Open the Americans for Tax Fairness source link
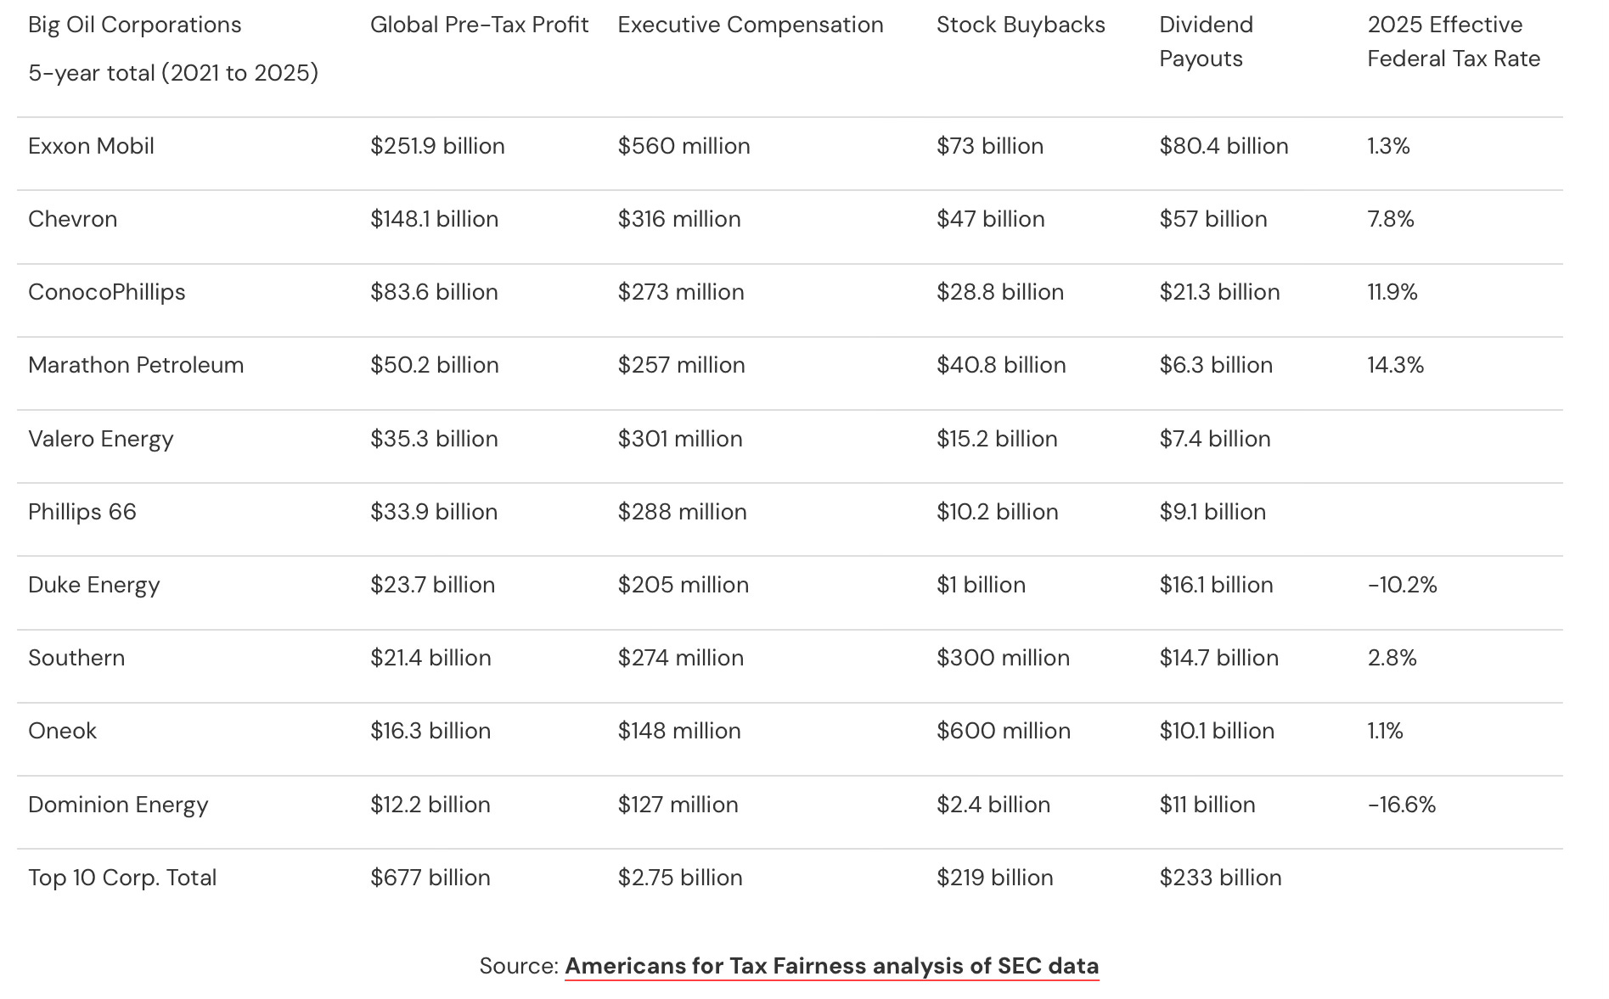This screenshot has width=1609, height=999. (x=831, y=966)
